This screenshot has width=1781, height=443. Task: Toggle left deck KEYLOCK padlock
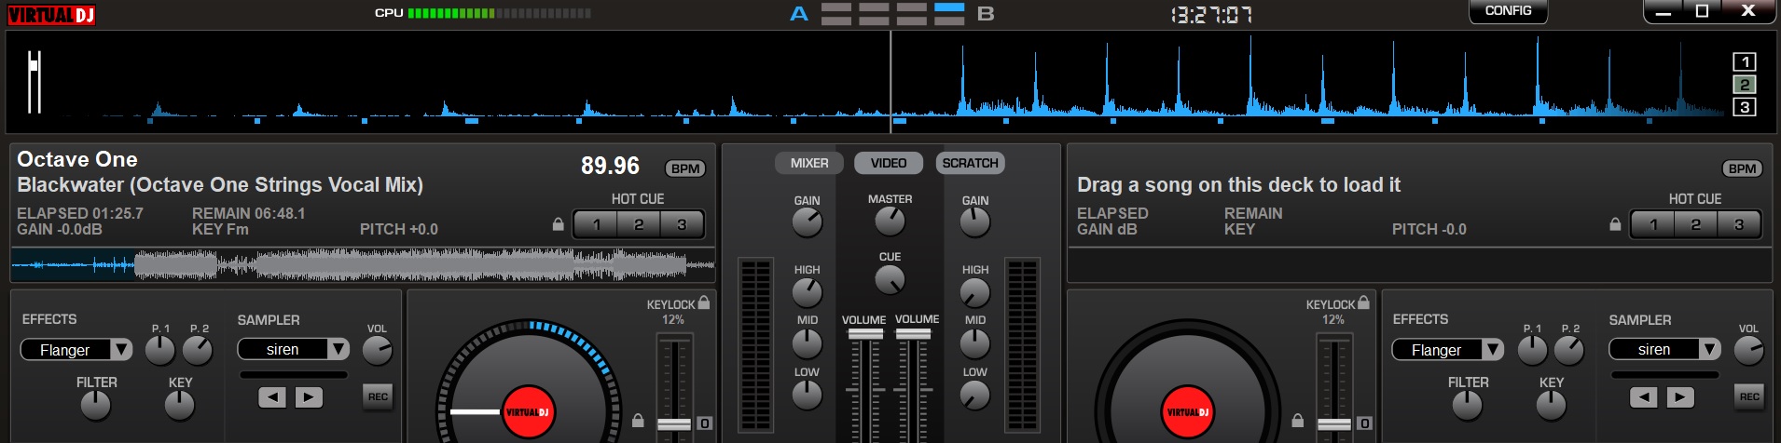(x=704, y=302)
